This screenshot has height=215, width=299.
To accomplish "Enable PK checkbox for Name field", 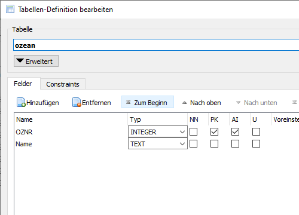I will tap(214, 143).
